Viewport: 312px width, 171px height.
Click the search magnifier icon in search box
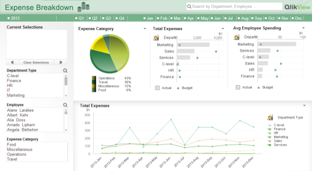pyautogui.click(x=189, y=7)
